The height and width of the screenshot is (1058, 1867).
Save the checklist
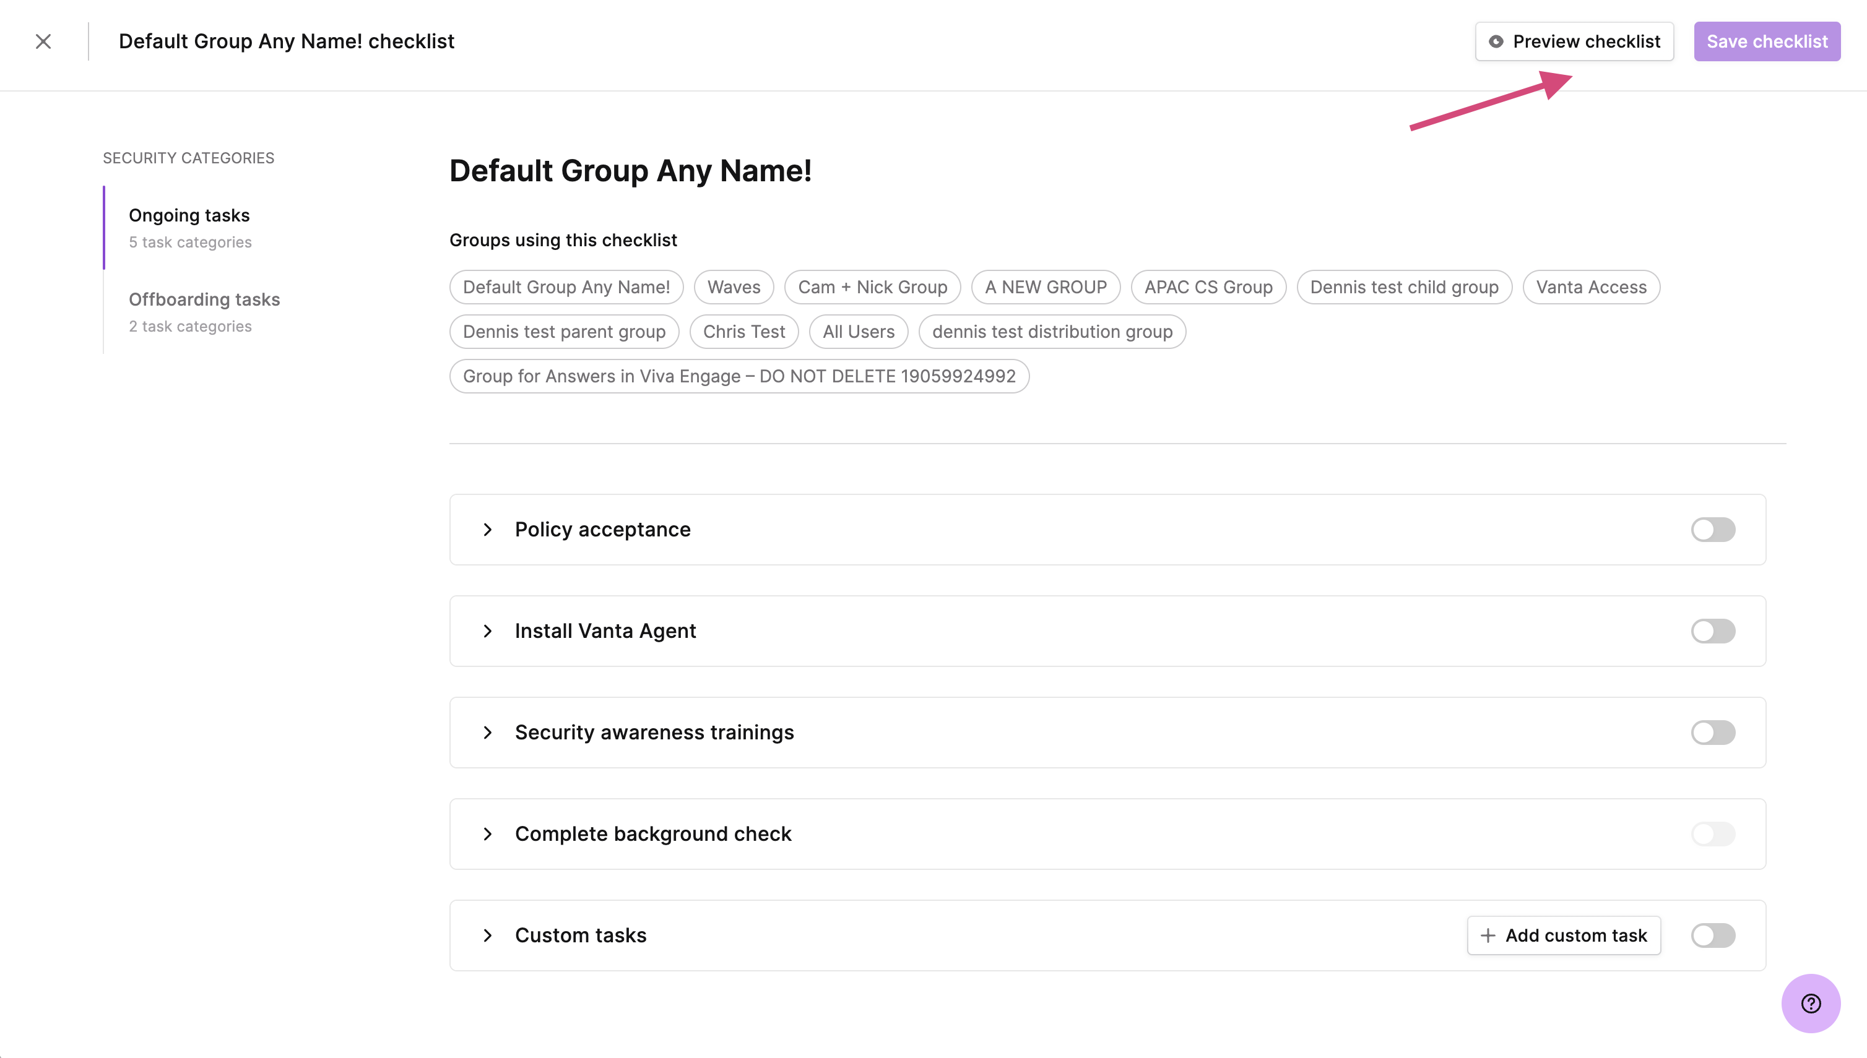pos(1767,41)
